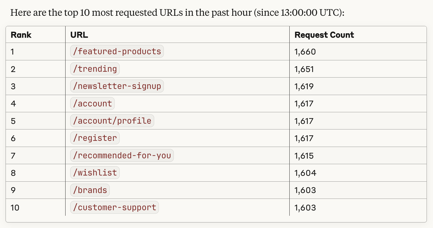Image resolution: width=433 pixels, height=228 pixels.
Task: Click the Rank column header
Action: click(21, 35)
